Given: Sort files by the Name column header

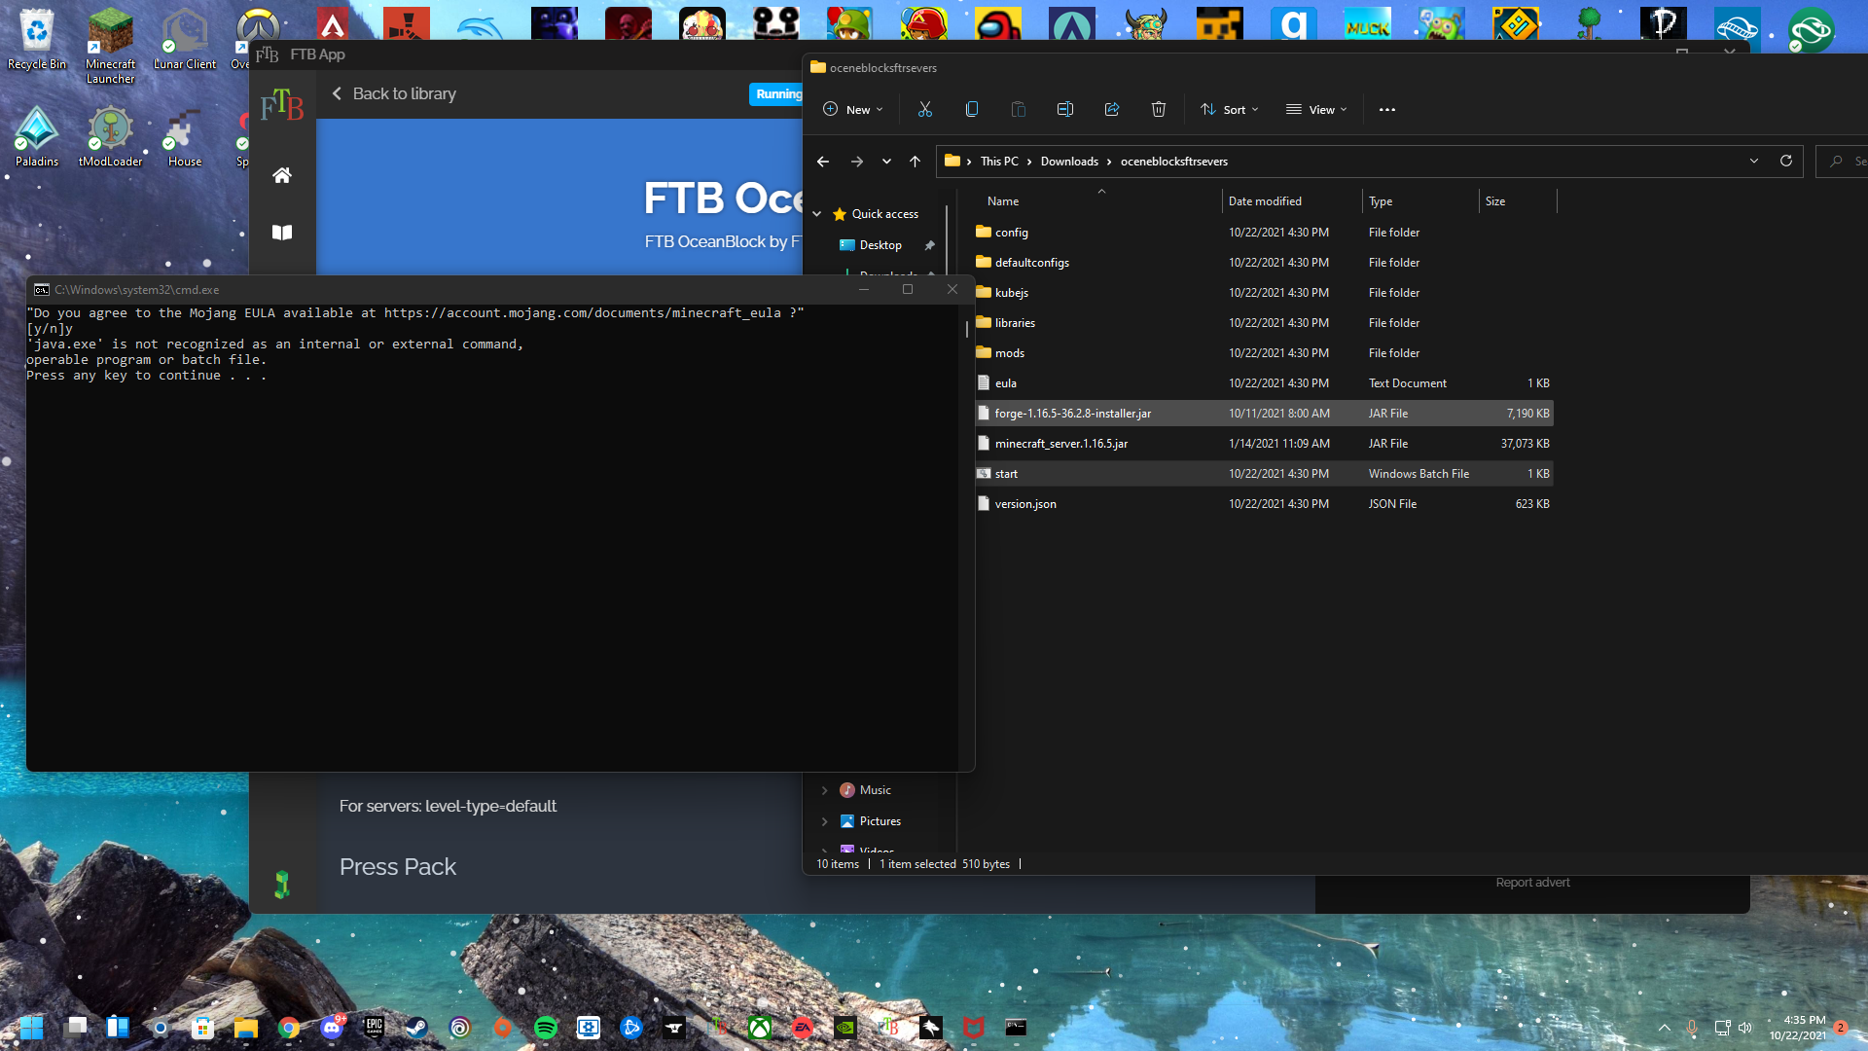Looking at the screenshot, I should point(1003,201).
